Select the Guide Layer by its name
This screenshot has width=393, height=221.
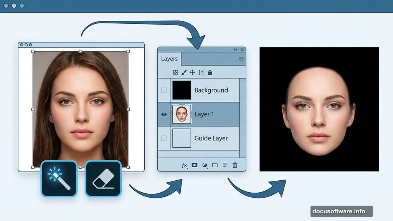pos(211,138)
